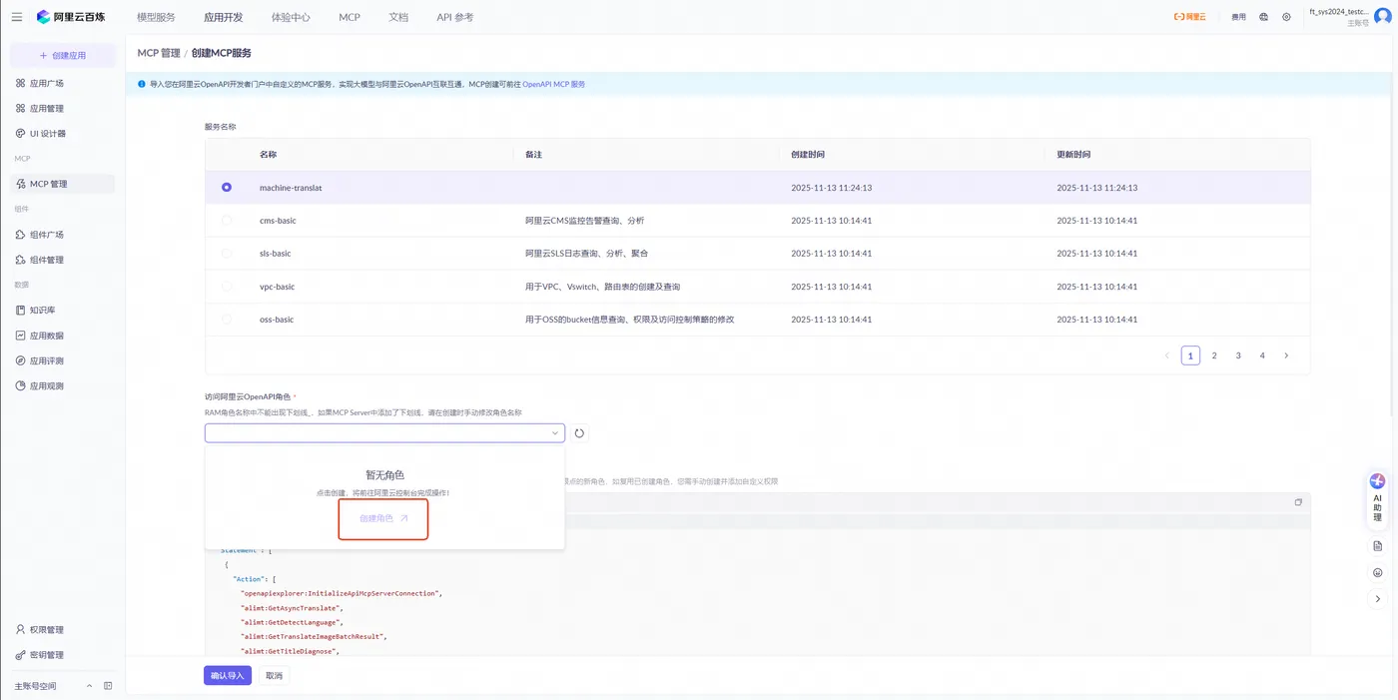Viewport: 1398px width, 700px height.
Task: Click the 确认导入 button
Action: tap(228, 676)
